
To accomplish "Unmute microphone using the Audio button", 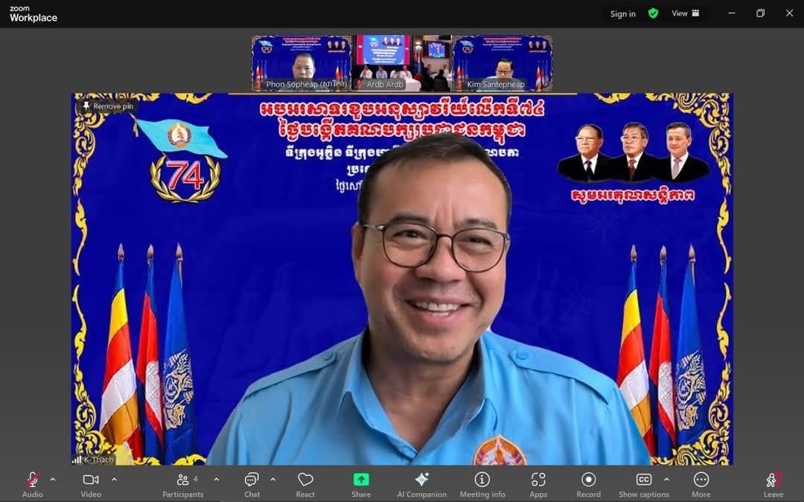I will click(x=32, y=483).
